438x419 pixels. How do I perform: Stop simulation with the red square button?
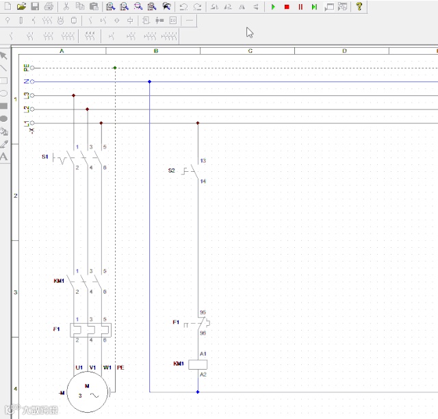click(287, 7)
